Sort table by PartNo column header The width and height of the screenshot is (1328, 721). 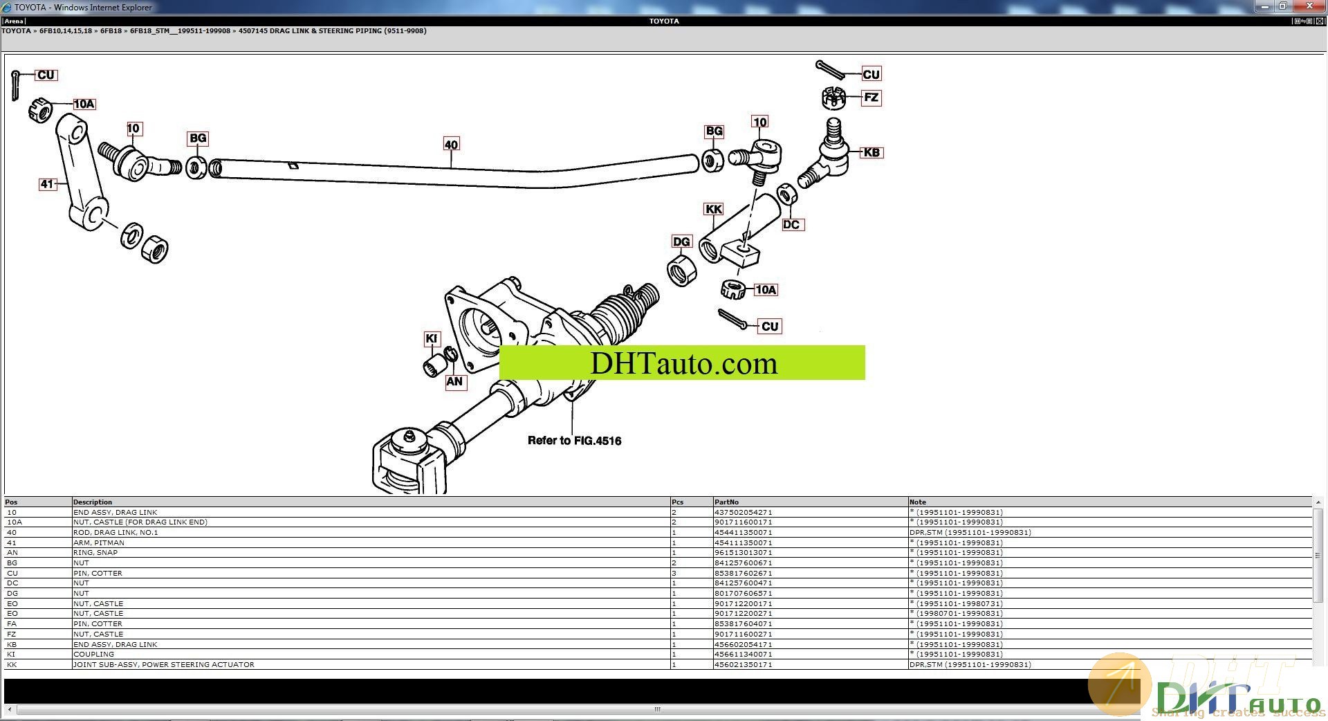pos(811,502)
